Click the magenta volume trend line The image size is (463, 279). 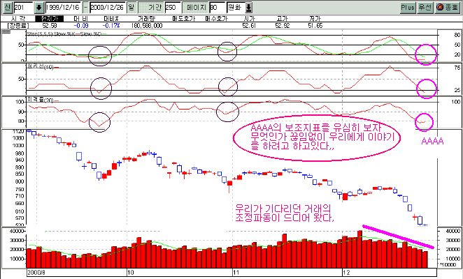pyautogui.click(x=398, y=237)
